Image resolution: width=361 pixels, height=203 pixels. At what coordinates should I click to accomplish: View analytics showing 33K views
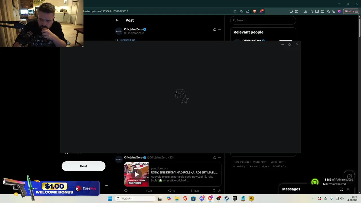(195, 191)
